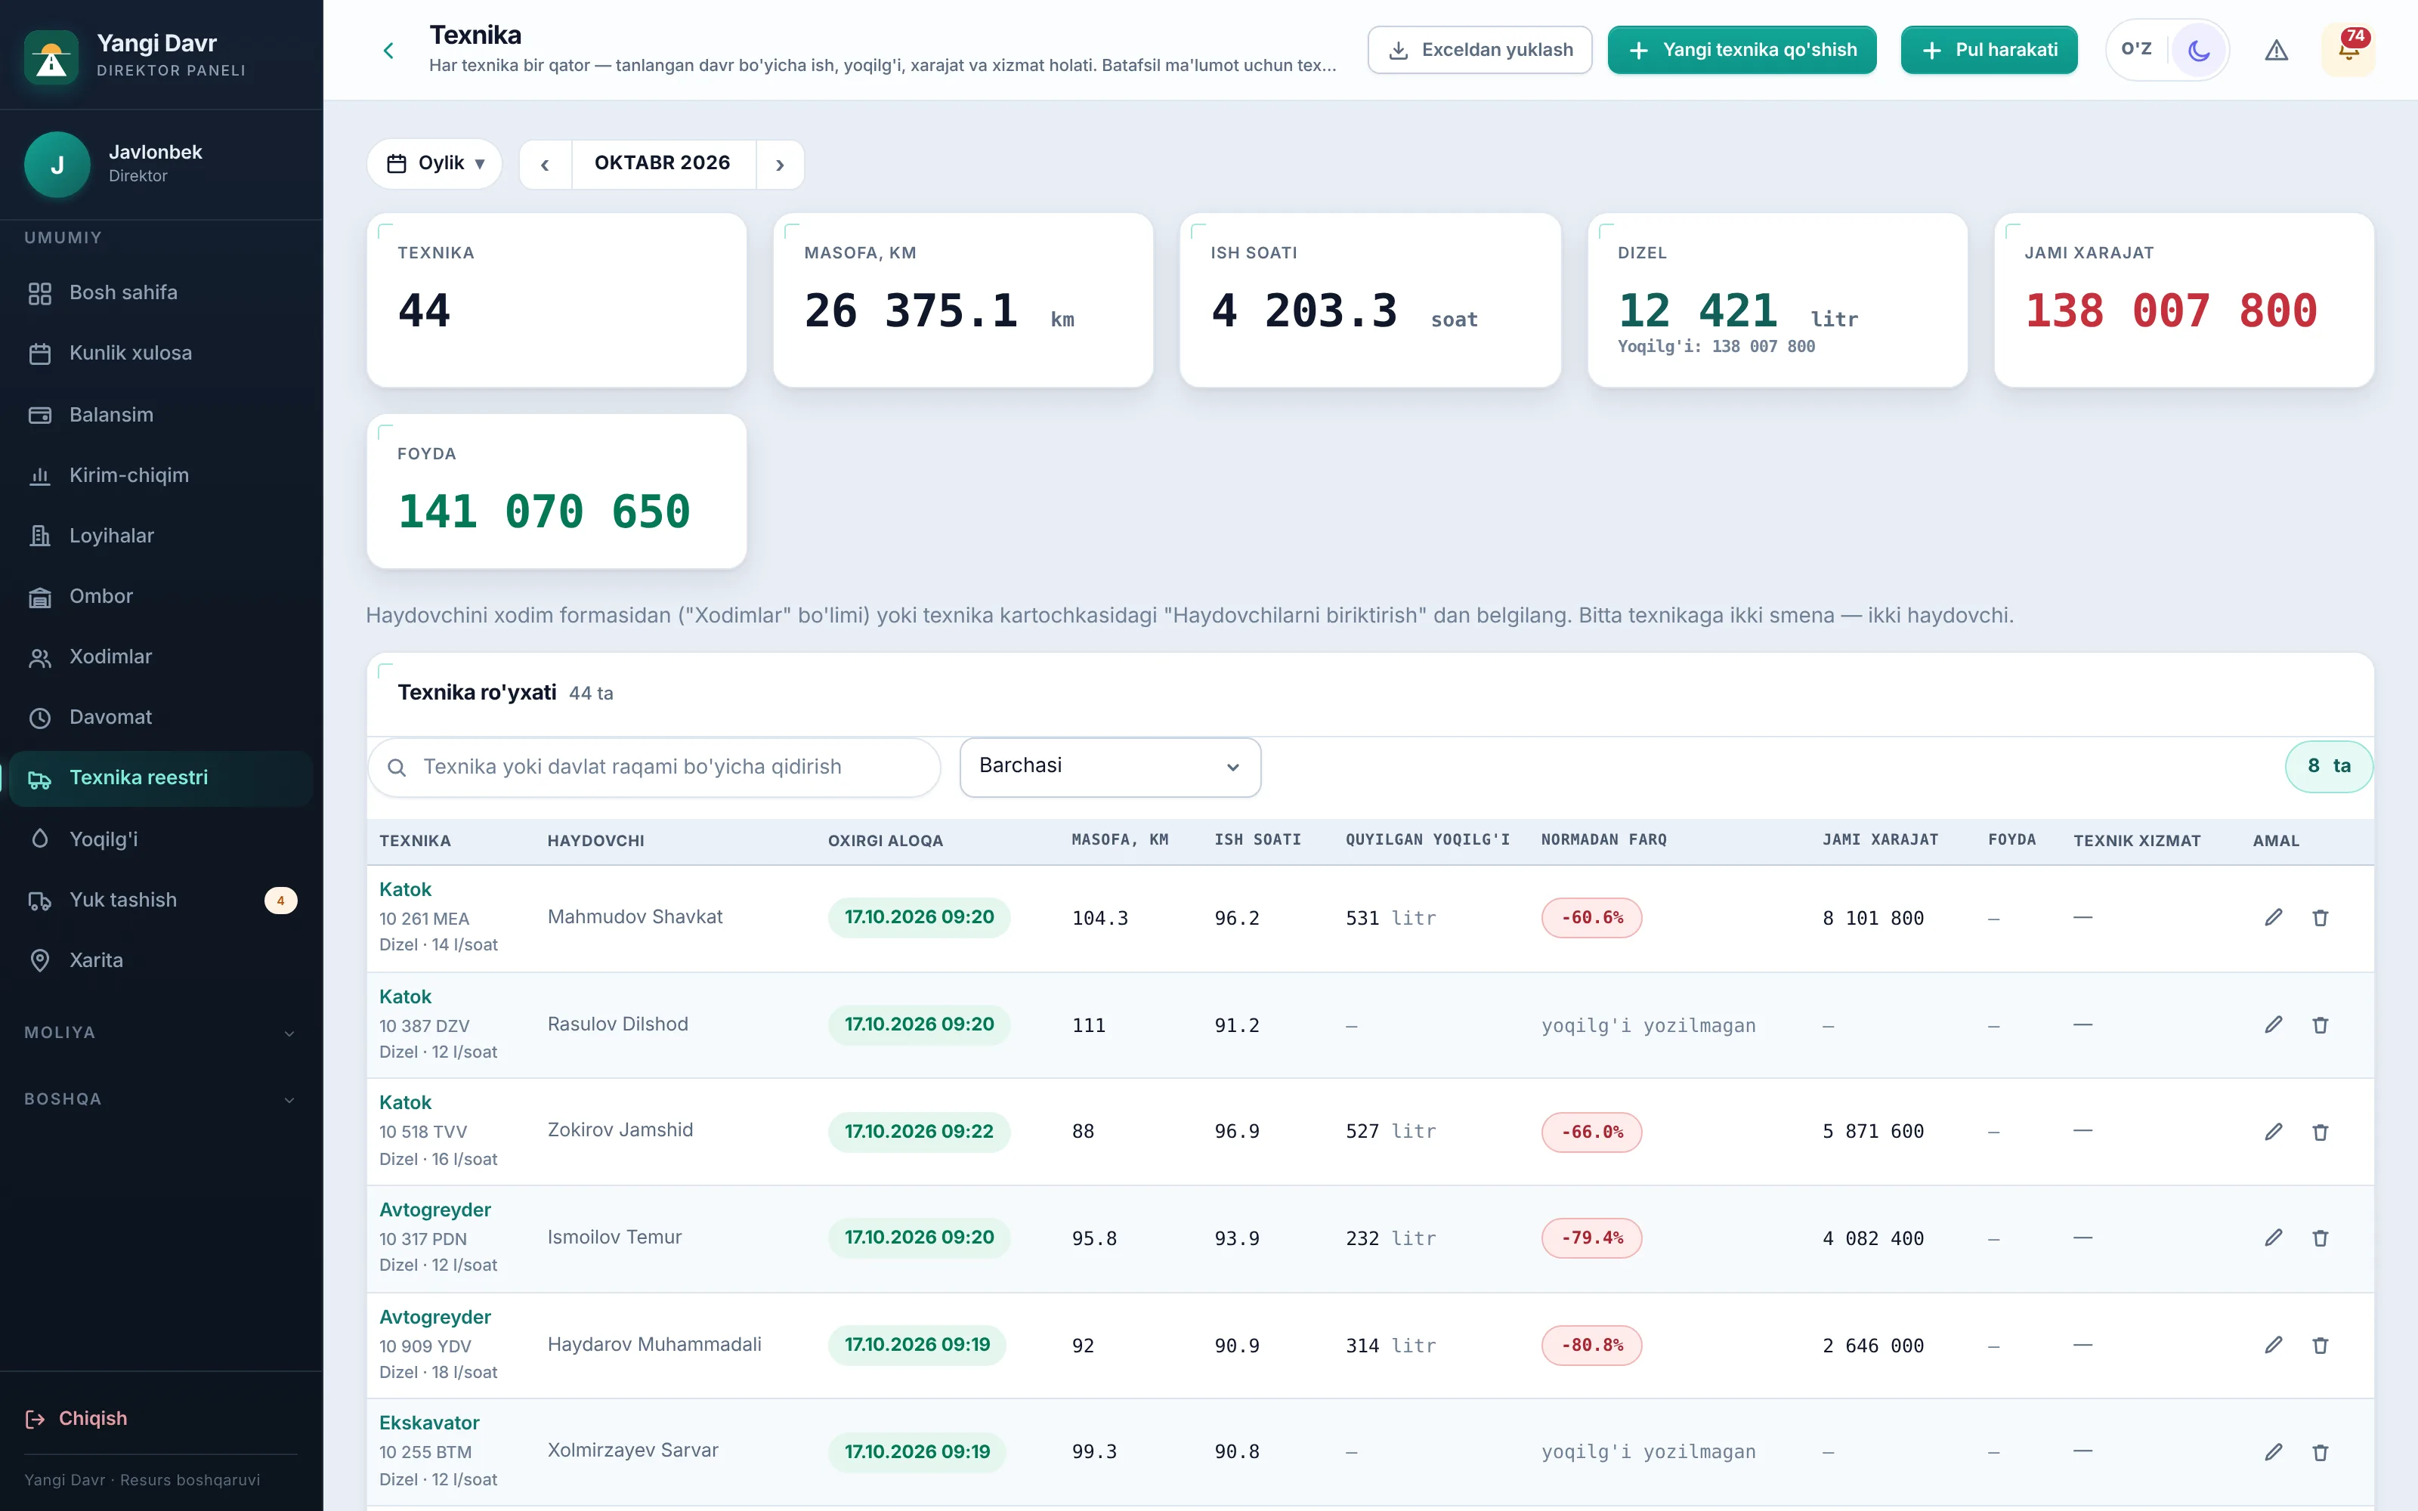This screenshot has width=2418, height=1511.
Task: Open Kunlik xulosa in sidebar
Action: (160, 353)
